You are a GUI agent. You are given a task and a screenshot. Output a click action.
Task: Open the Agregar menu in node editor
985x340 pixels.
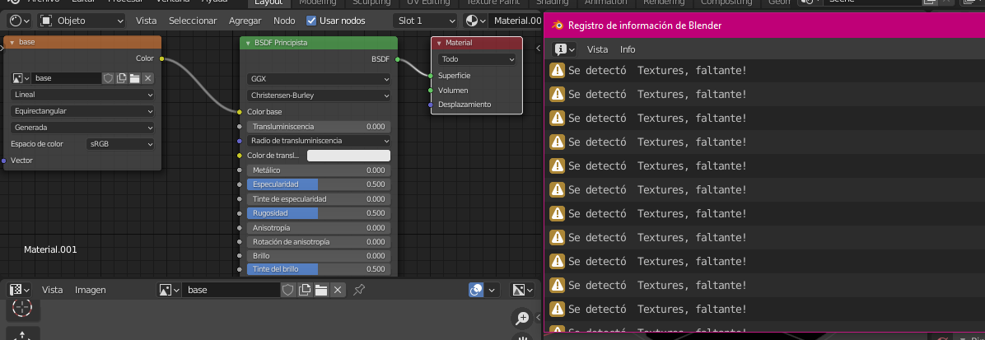point(245,20)
